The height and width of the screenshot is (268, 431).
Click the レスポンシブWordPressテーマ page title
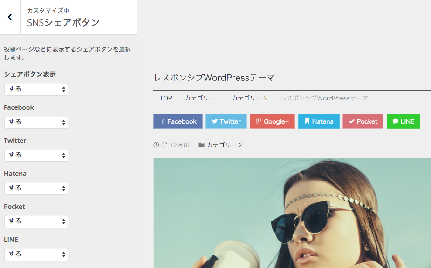pyautogui.click(x=214, y=78)
